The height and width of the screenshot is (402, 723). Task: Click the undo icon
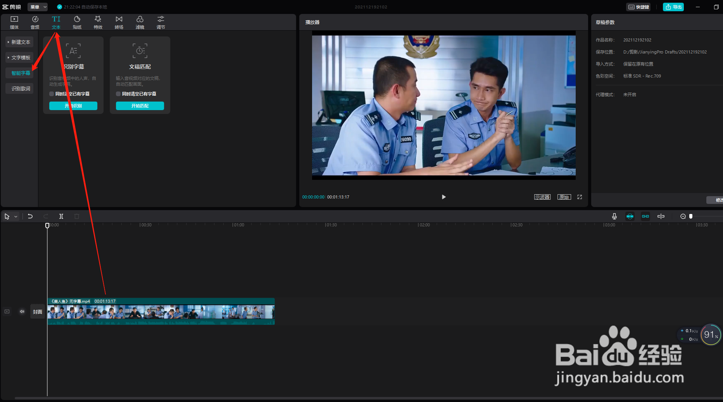30,216
